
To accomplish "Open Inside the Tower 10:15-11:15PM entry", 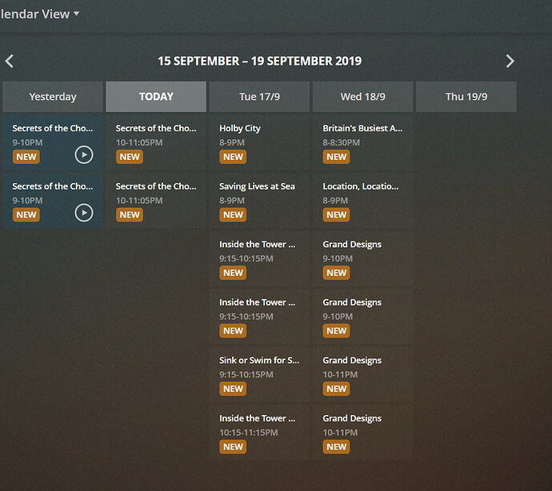I will (257, 418).
